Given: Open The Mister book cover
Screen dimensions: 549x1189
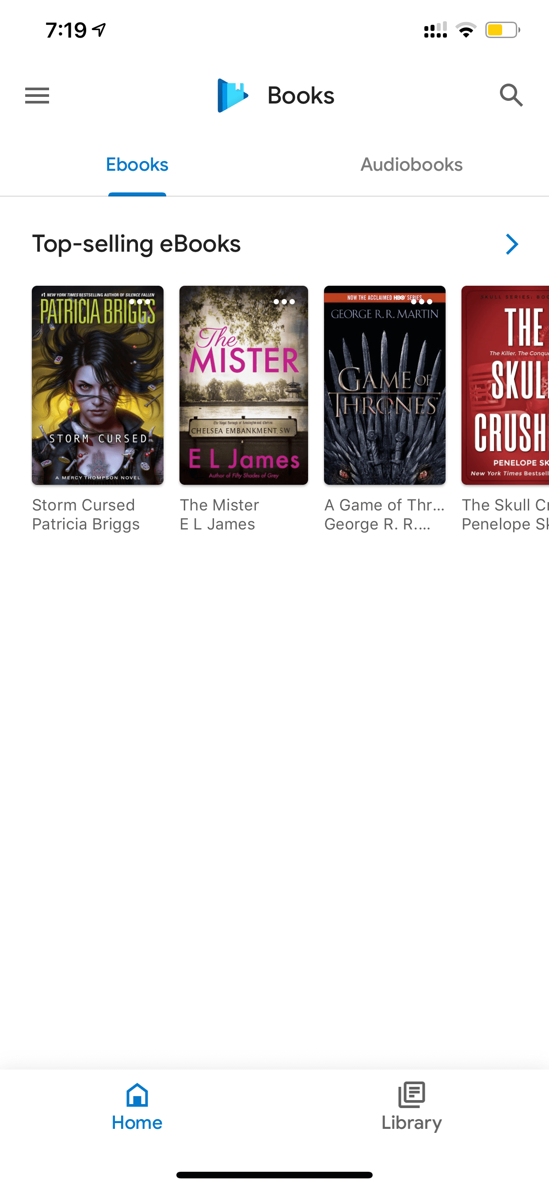Looking at the screenshot, I should [244, 385].
